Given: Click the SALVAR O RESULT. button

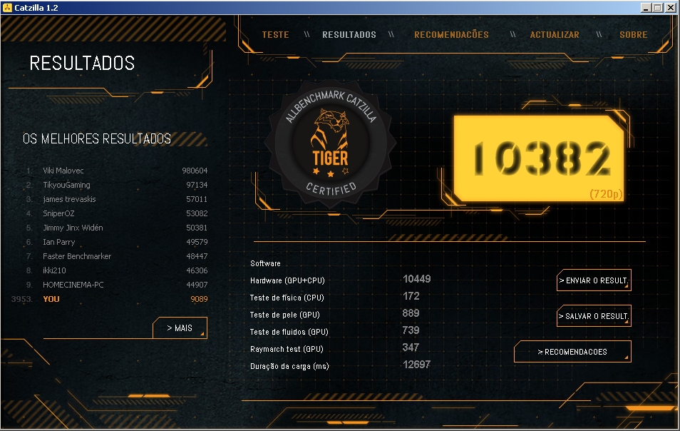Looking at the screenshot, I should (x=594, y=316).
